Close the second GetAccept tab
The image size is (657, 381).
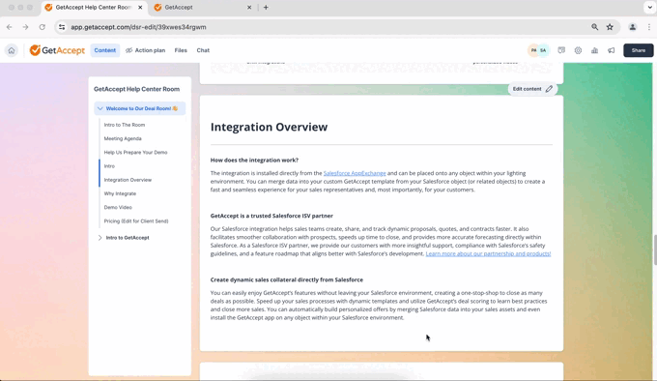(249, 8)
